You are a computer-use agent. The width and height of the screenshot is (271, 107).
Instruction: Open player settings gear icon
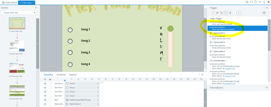[x=269, y=2]
